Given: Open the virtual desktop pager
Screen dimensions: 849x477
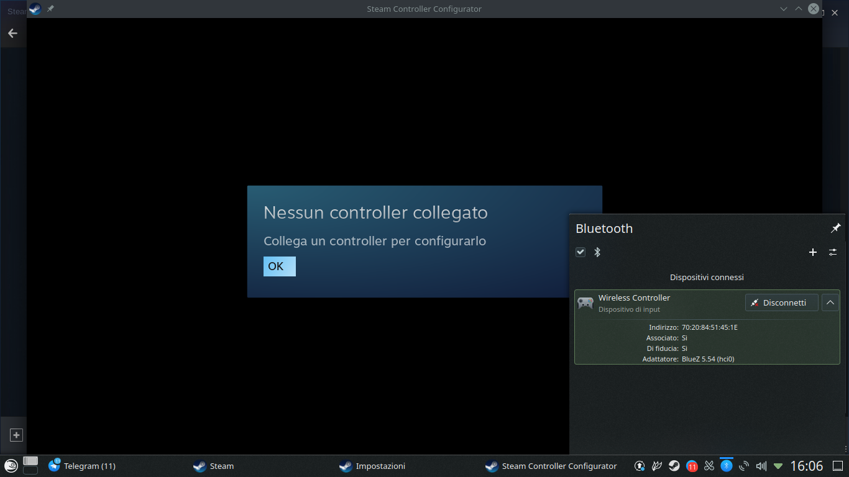Looking at the screenshot, I should pos(30,465).
